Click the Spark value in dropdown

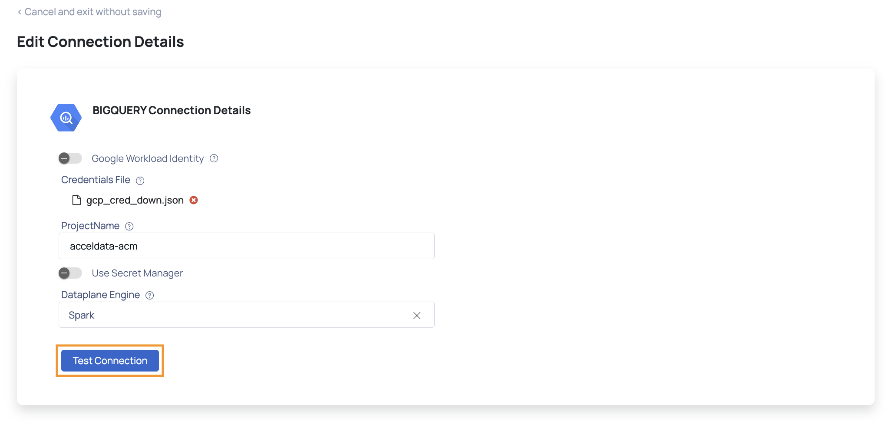82,315
